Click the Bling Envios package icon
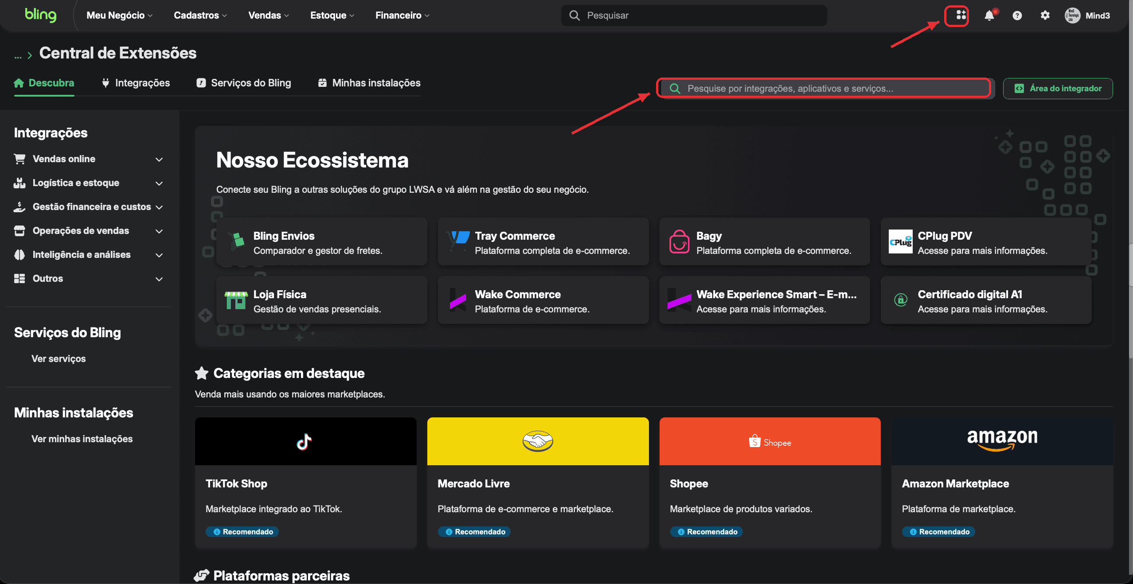1133x584 pixels. tap(237, 241)
